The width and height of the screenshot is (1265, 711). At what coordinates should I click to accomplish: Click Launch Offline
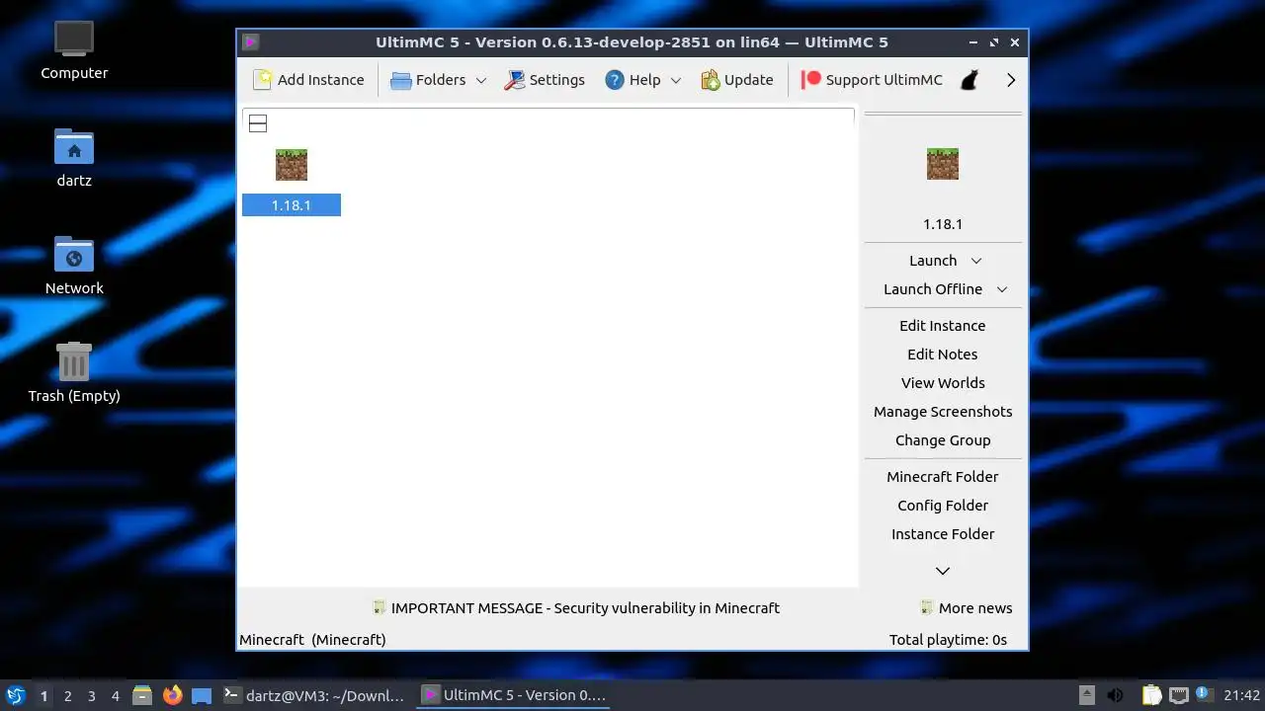[933, 289]
